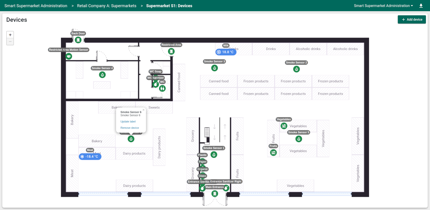Zoom in the map with plus button

10,35
